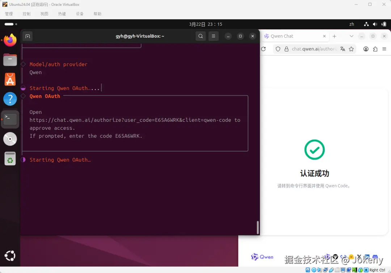Reload the Qwen Chat page
This screenshot has height=273, width=391.
pyautogui.click(x=263, y=49)
